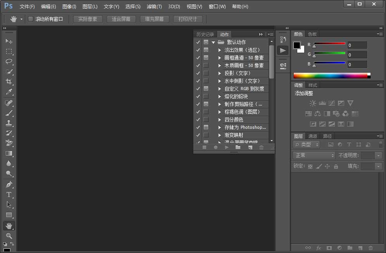Open the 不透明度 opacity dropdown arrow
This screenshot has height=253, width=386.
coord(378,155)
